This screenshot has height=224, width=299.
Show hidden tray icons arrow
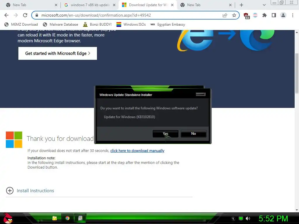(233, 219)
